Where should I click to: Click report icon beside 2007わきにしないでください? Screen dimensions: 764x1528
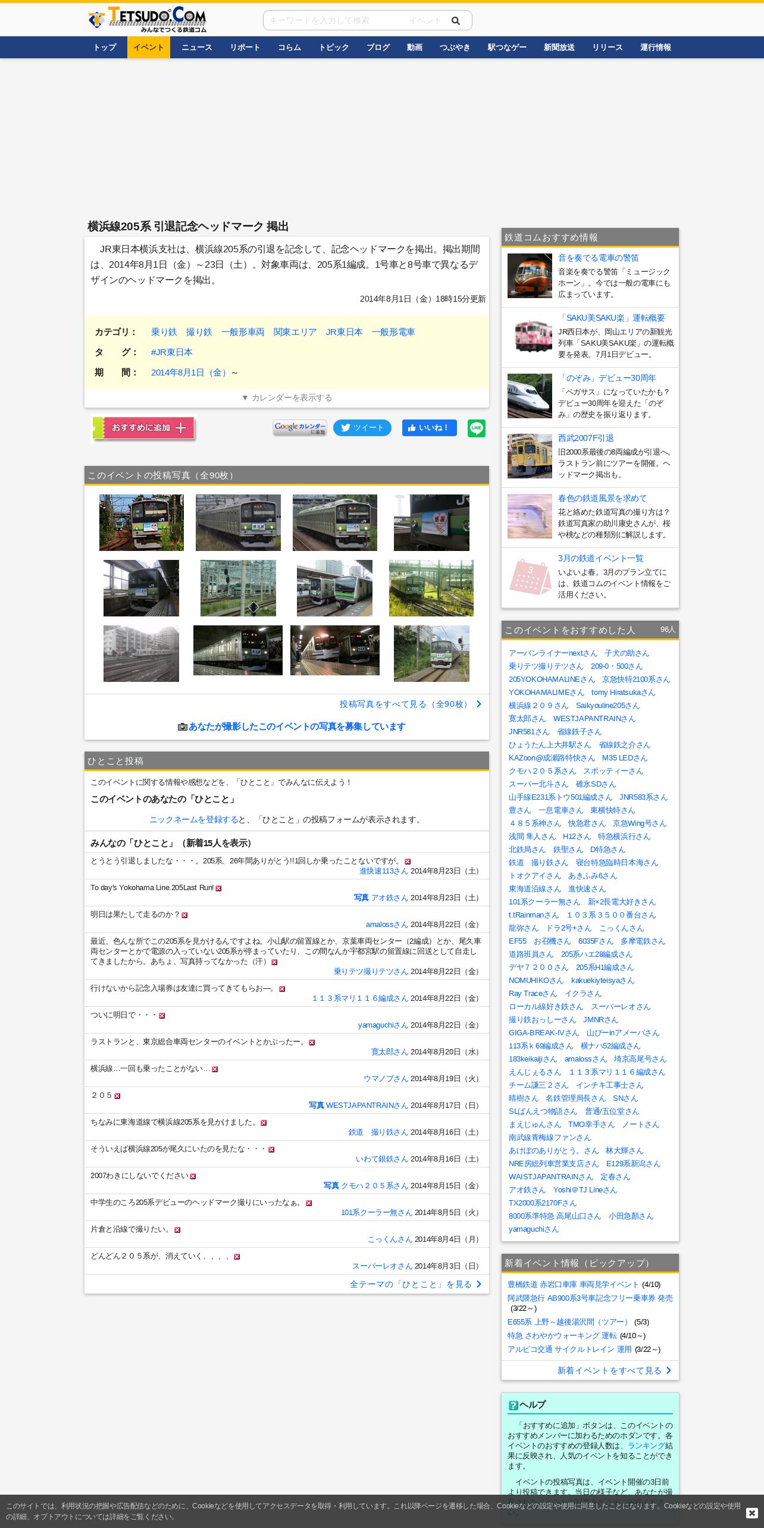tap(193, 1176)
